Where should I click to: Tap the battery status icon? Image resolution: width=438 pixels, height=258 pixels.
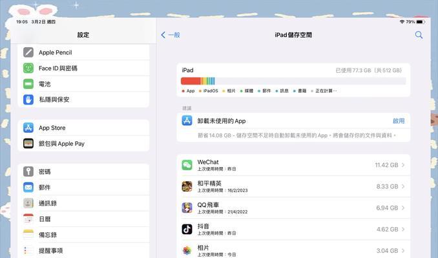coord(421,22)
